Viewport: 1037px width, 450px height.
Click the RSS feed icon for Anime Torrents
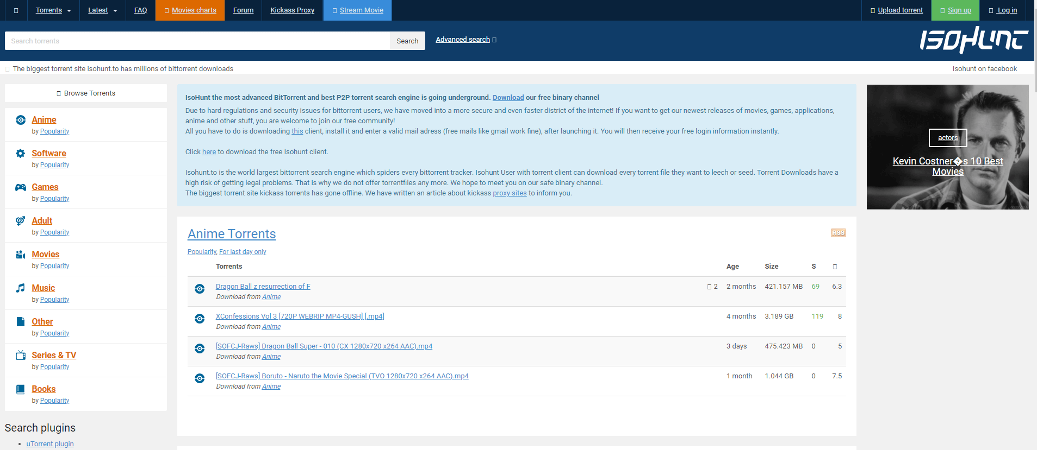click(838, 233)
